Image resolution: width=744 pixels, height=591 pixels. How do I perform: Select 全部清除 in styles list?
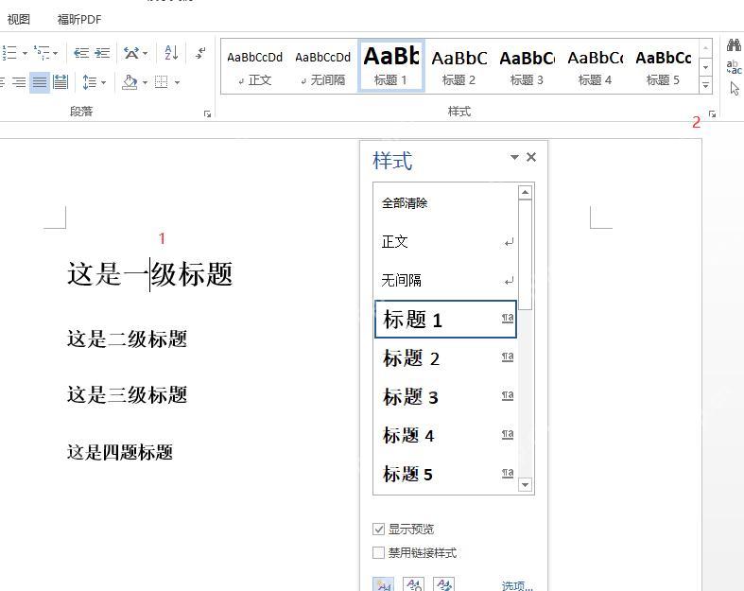[445, 203]
